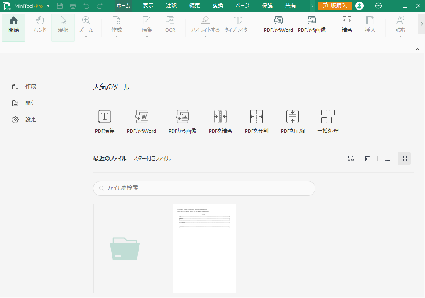Expand more ribbon tabs with right arrow
This screenshot has width=425, height=298.
312,6
